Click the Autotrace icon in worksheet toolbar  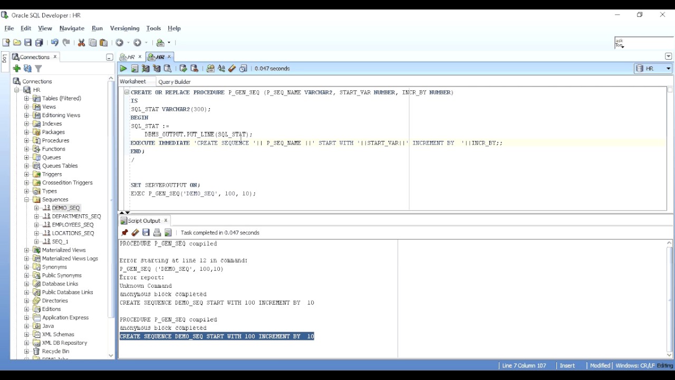point(146,69)
